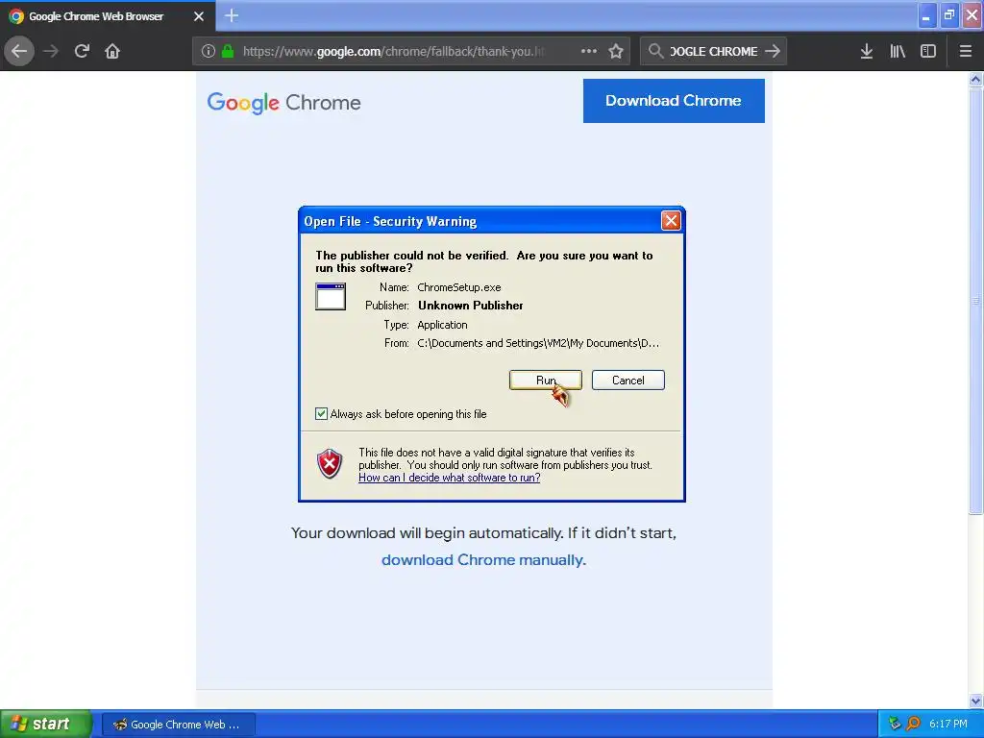Image resolution: width=984 pixels, height=738 pixels.
Task: Close the Google Chrome Web Browser tab
Action: (x=199, y=16)
